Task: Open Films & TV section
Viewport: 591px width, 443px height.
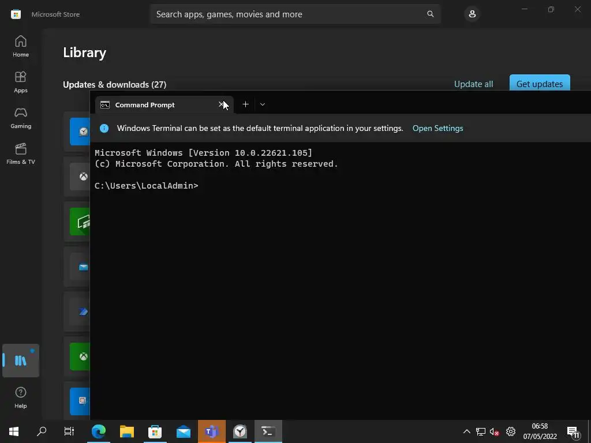Action: click(21, 153)
